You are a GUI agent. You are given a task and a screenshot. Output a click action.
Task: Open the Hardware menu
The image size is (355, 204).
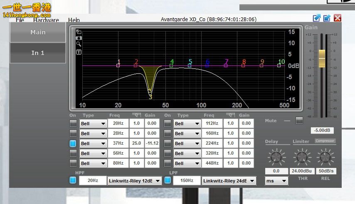point(46,20)
